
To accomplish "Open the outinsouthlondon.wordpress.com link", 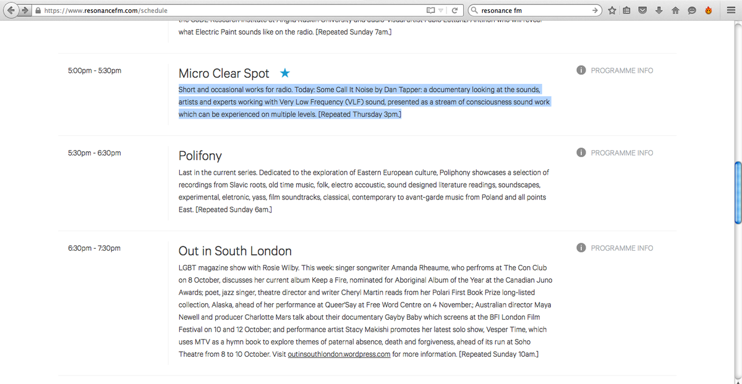I will click(339, 354).
